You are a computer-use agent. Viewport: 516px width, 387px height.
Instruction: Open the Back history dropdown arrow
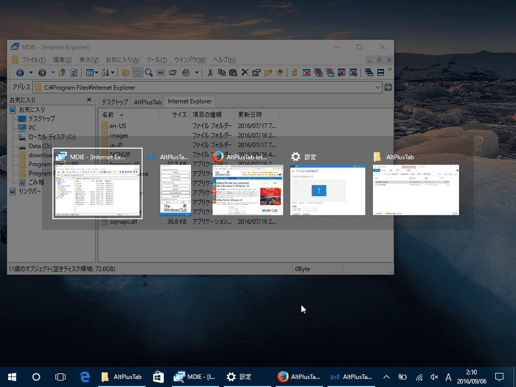pos(31,73)
